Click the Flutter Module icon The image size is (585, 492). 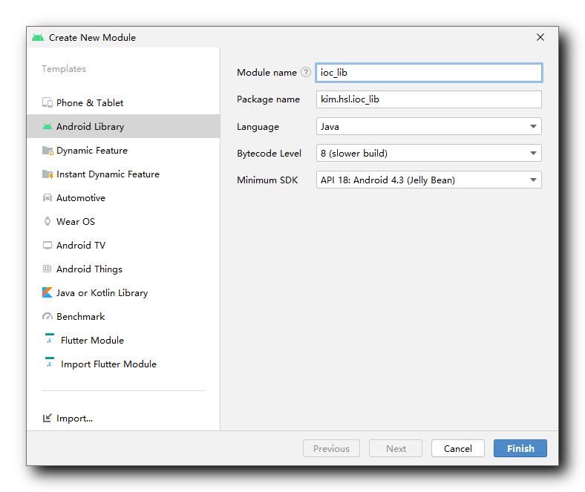(x=49, y=338)
